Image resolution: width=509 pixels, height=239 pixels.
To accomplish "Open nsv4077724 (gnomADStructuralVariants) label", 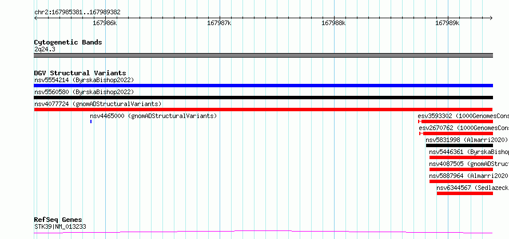I will click(x=98, y=104).
